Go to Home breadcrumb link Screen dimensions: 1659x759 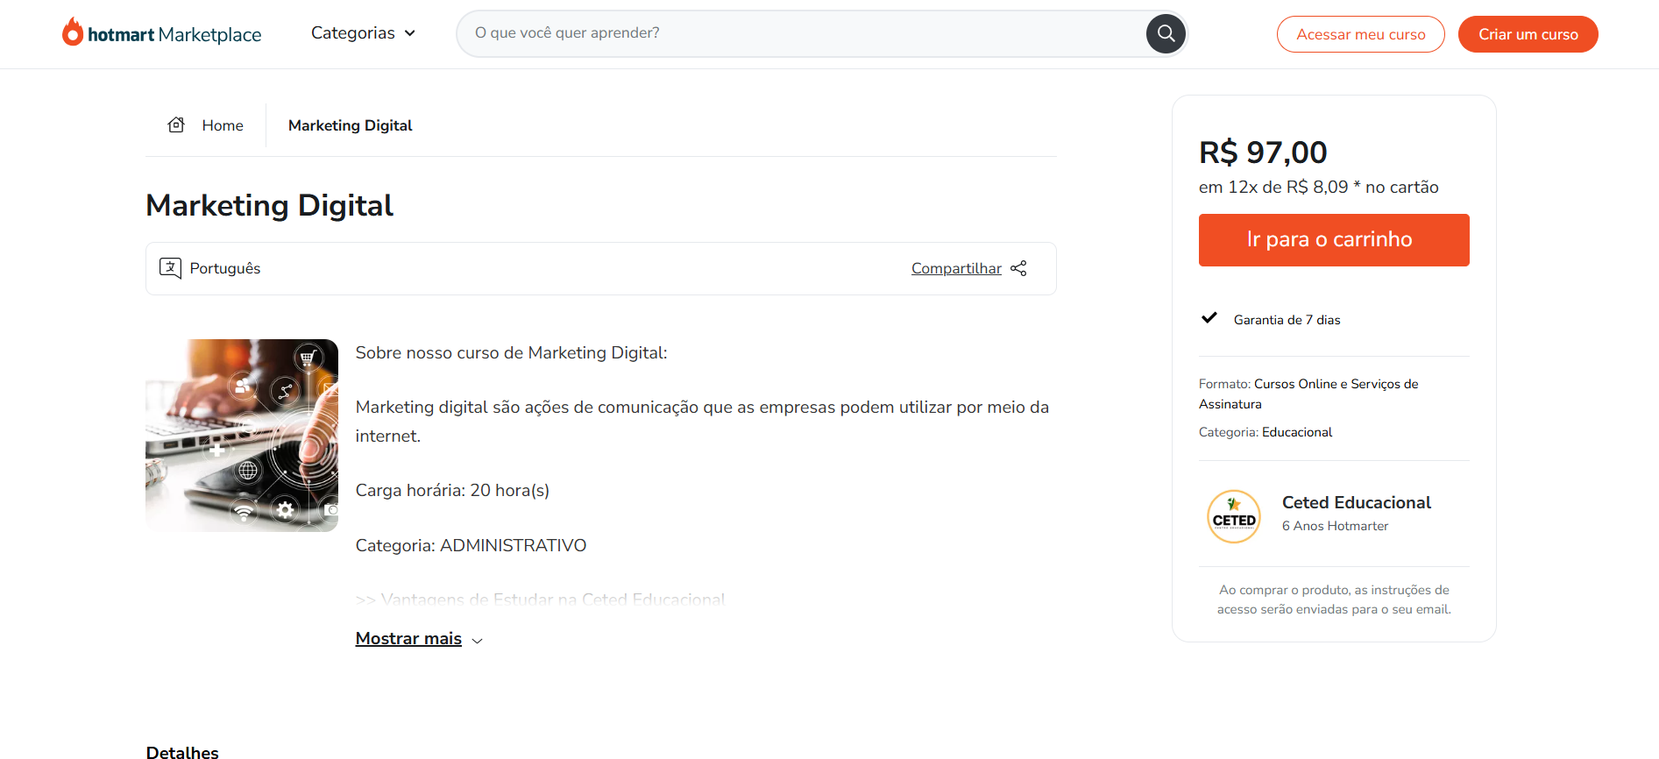pyautogui.click(x=223, y=125)
